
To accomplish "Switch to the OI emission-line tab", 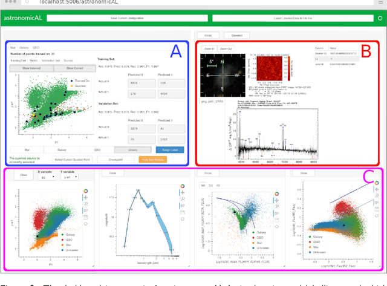I will [x=218, y=185].
